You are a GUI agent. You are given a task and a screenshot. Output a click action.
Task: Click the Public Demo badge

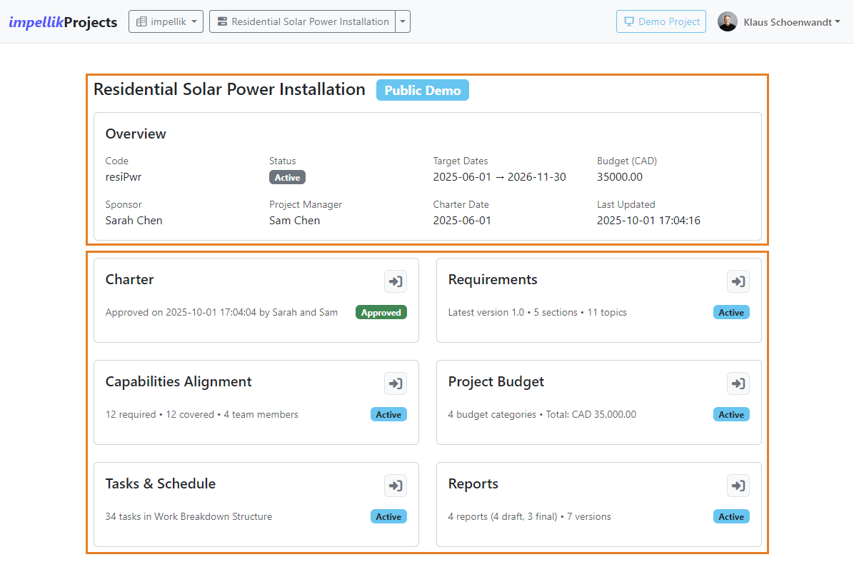click(x=423, y=91)
